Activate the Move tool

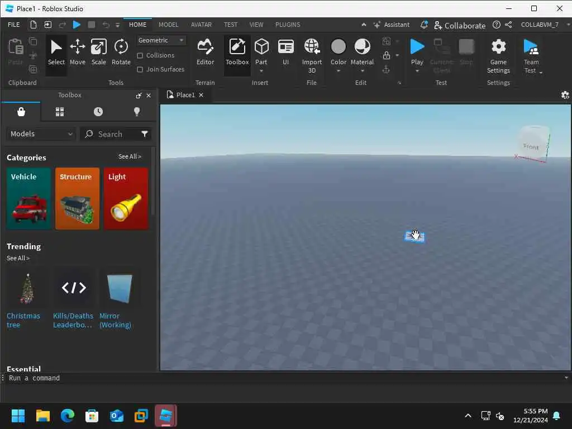(x=77, y=53)
